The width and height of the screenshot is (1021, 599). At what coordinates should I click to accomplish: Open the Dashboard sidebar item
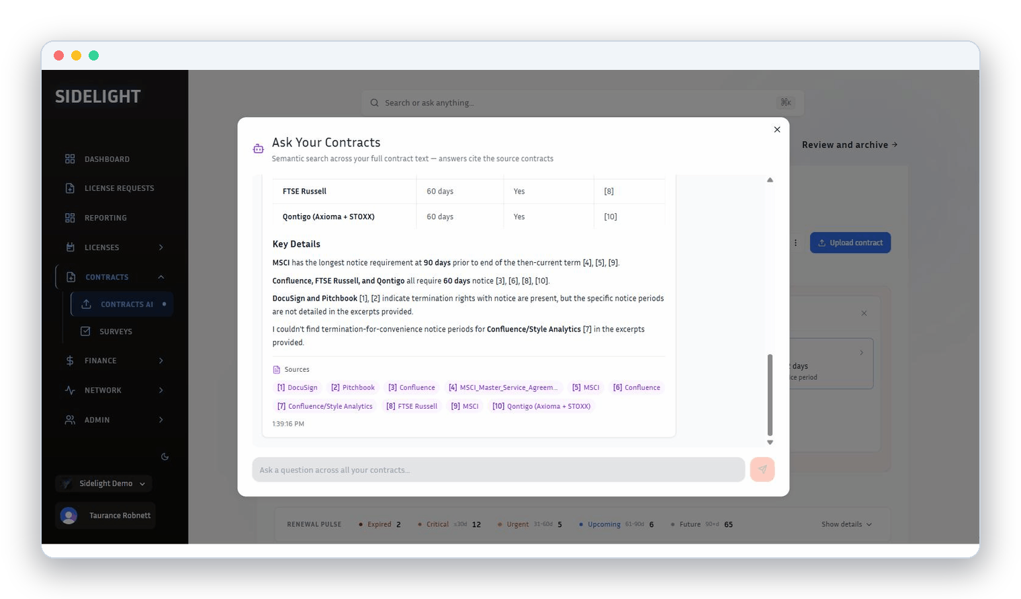click(x=107, y=159)
